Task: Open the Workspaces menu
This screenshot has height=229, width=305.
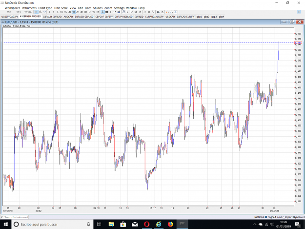Action: tap(13, 8)
